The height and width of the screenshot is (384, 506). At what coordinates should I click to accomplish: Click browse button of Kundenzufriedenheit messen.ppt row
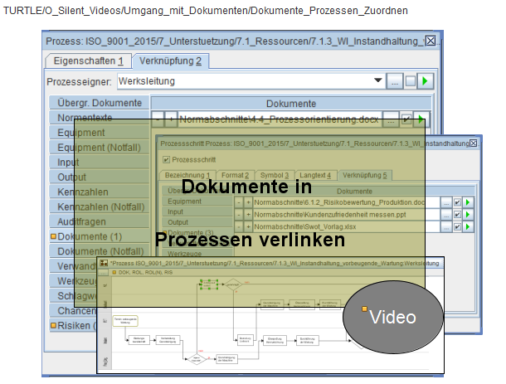click(445, 215)
